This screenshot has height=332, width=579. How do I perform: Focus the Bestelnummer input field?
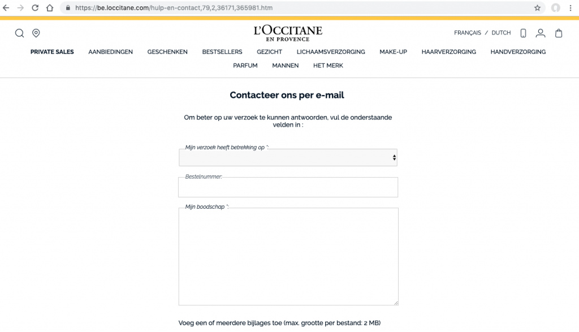click(288, 187)
